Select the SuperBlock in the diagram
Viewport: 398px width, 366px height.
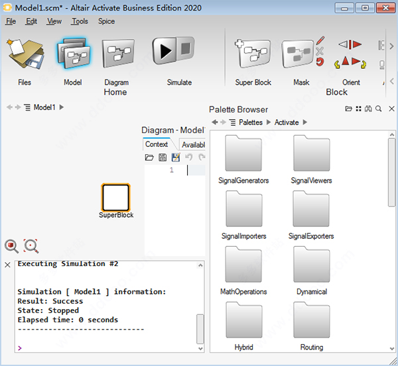click(x=115, y=197)
